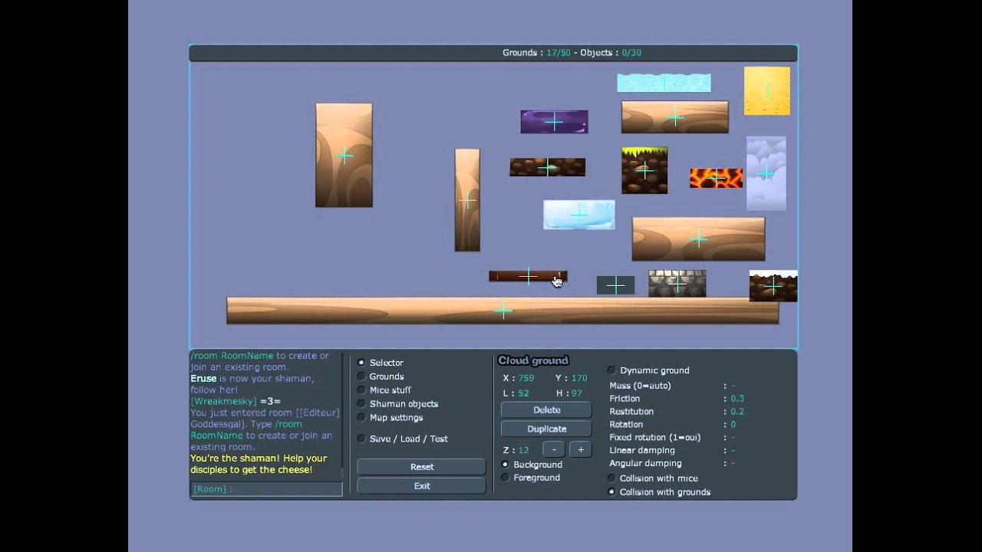
Task: Click the Reset button
Action: click(421, 467)
